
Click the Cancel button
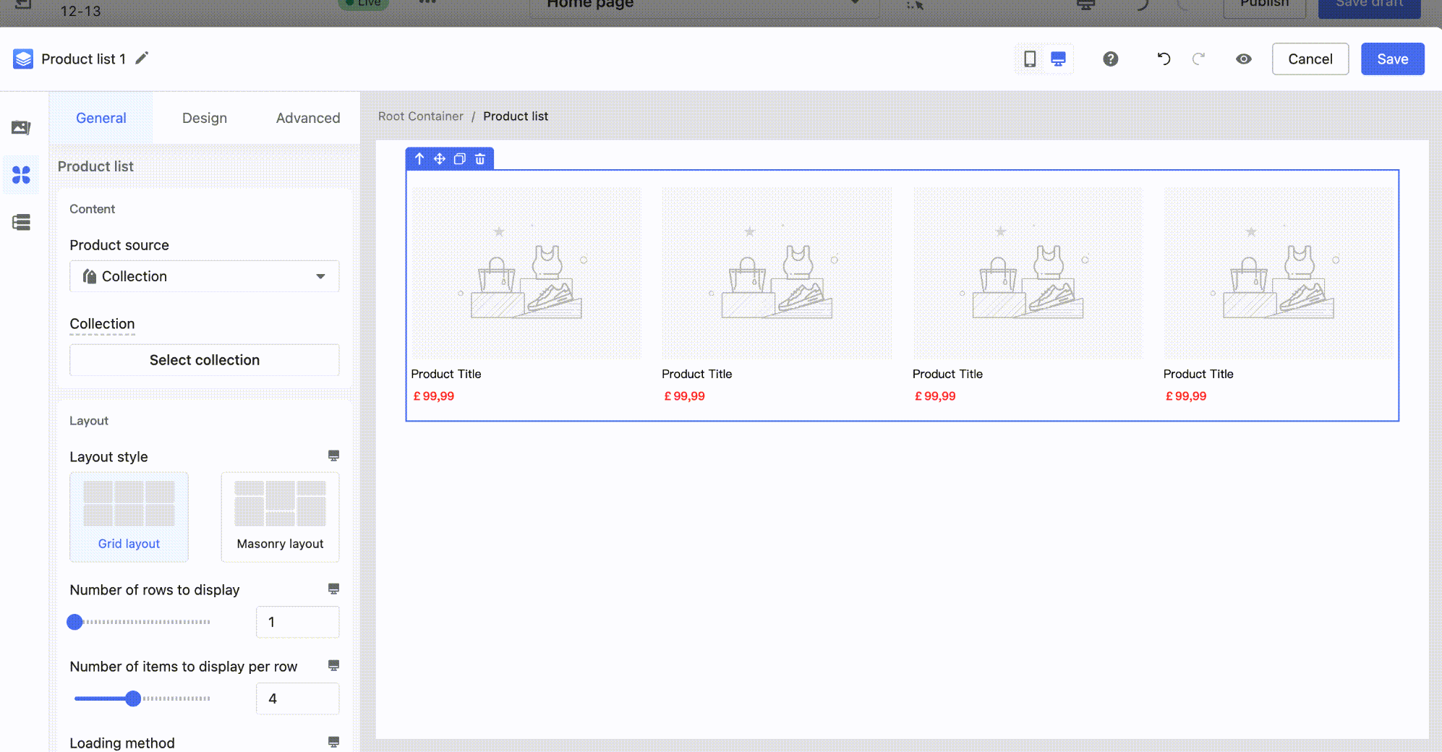click(1310, 59)
